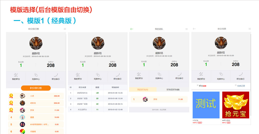Click 积分来源 column header

pos(82,87)
